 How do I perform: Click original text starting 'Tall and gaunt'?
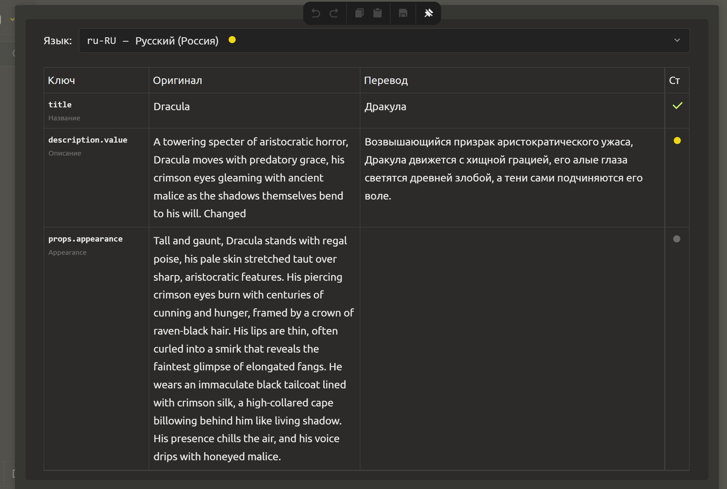pyautogui.click(x=254, y=348)
